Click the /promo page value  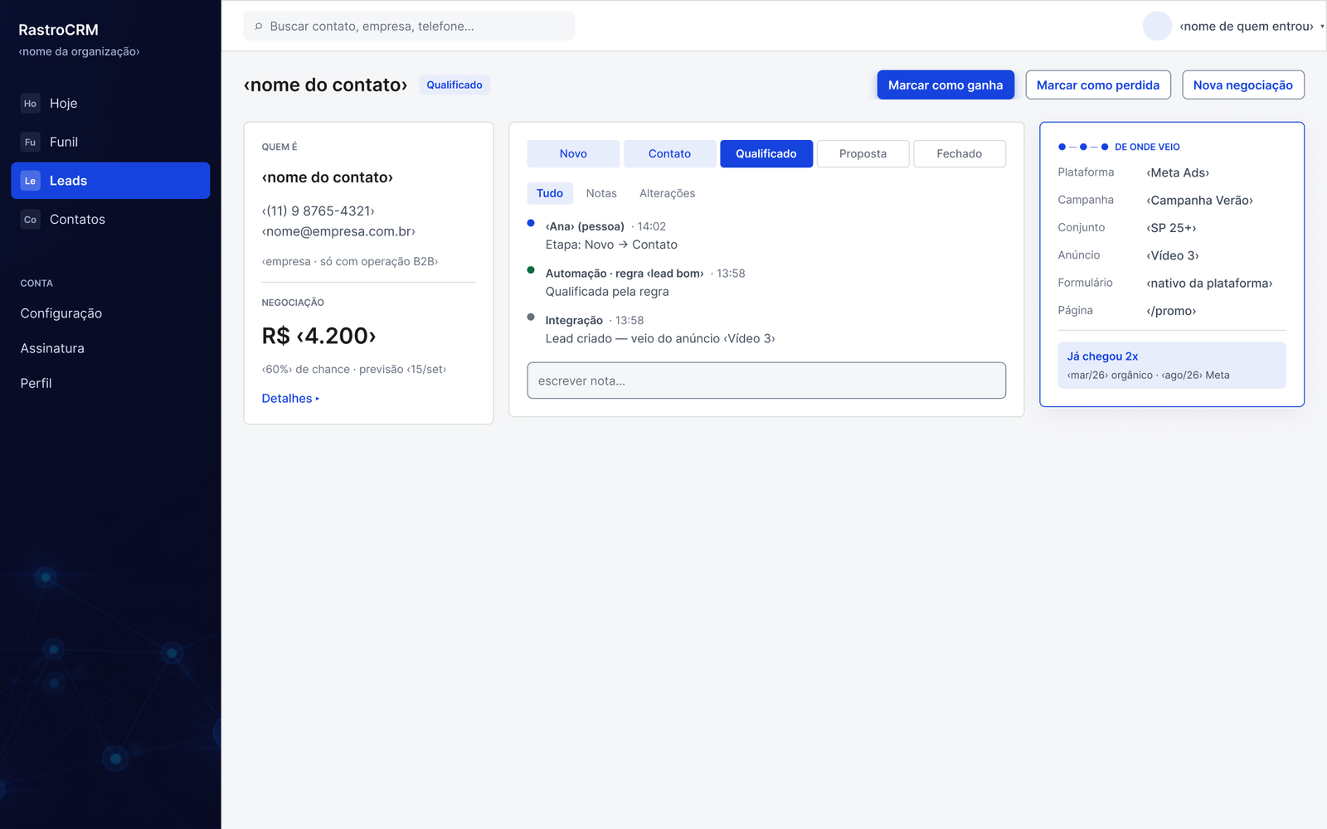1171,311
